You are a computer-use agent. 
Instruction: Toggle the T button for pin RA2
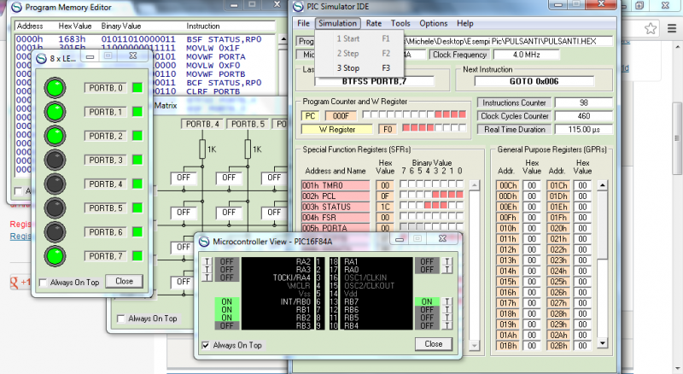pos(207,261)
